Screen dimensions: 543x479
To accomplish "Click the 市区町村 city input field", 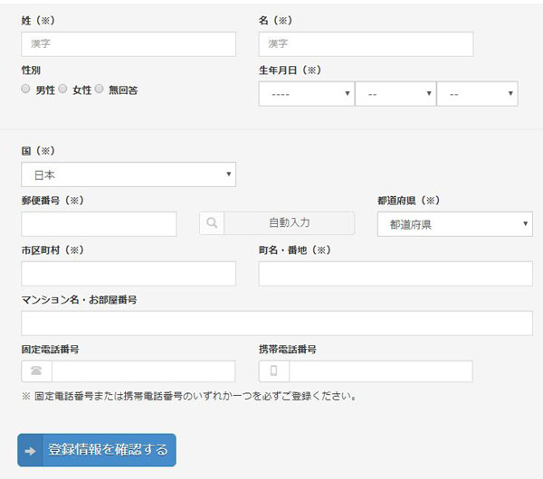I will pos(129,274).
